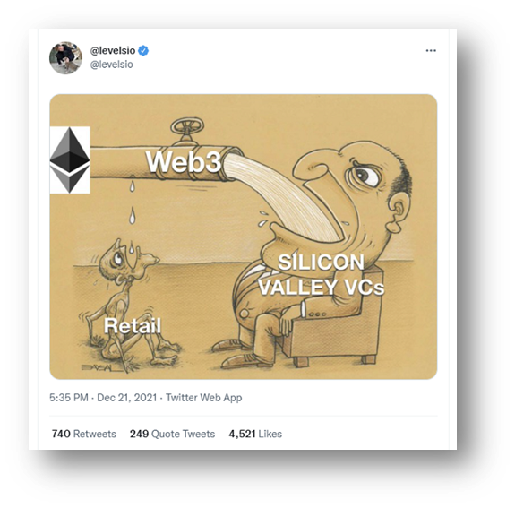The width and height of the screenshot is (515, 508).
Task: Click the Twitter Web App source link
Action: pyautogui.click(x=203, y=398)
